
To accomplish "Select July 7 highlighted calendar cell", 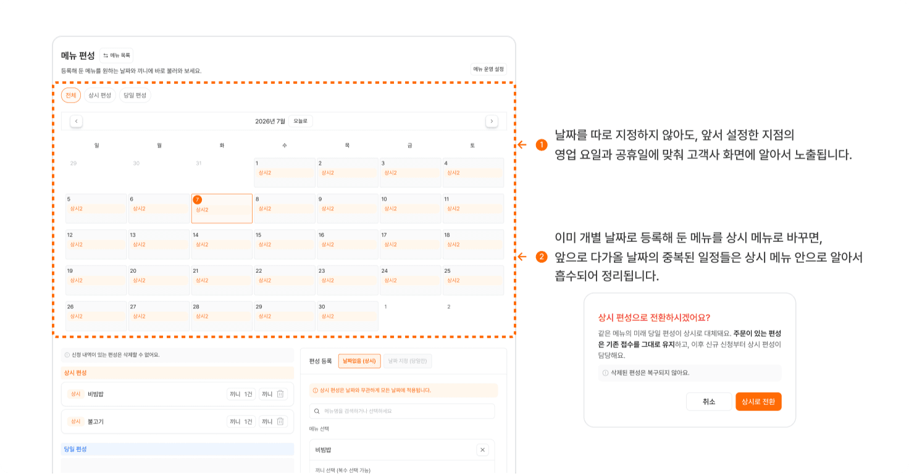I will coord(222,209).
